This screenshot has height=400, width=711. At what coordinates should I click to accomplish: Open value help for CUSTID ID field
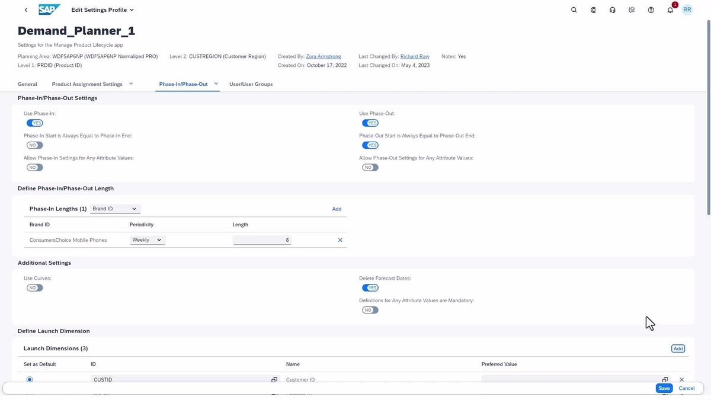pyautogui.click(x=274, y=380)
